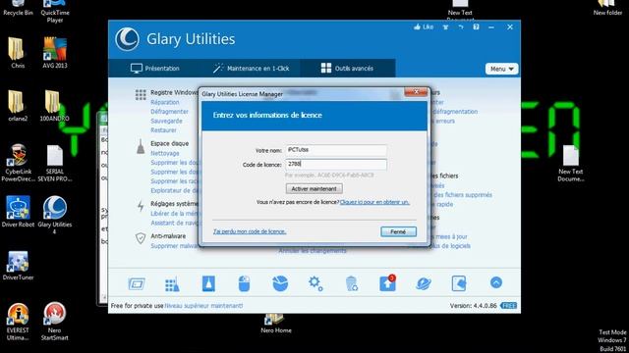This screenshot has height=353, width=629.
Task: Click the Réglages système lightning icon
Action: pos(141,206)
